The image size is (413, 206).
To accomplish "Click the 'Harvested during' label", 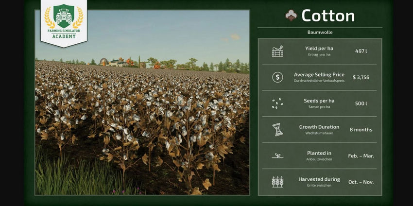I will pos(319,179).
